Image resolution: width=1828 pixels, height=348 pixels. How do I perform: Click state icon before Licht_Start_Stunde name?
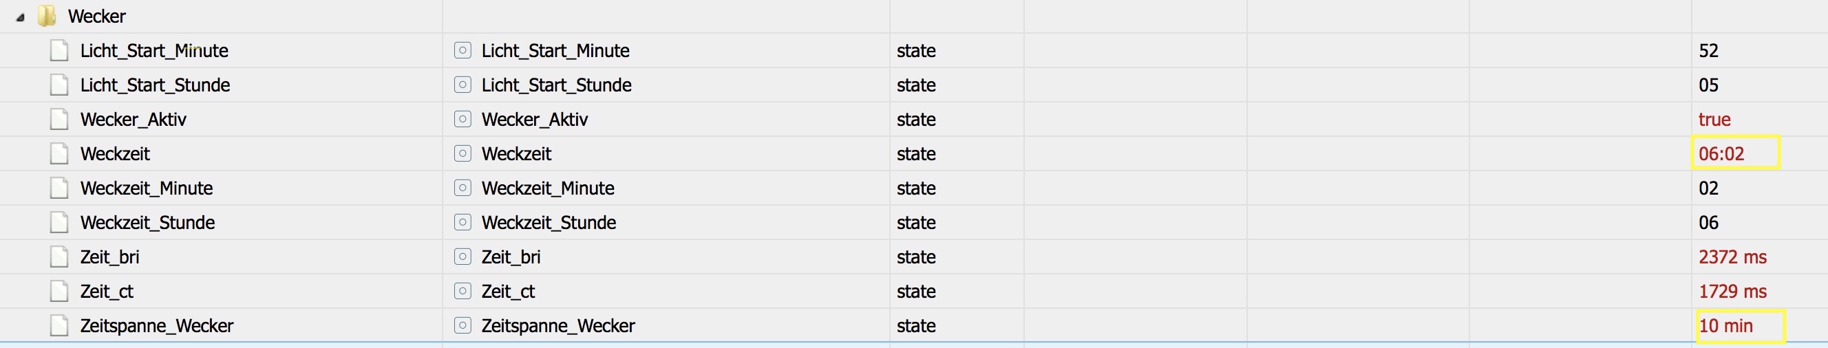coord(463,85)
